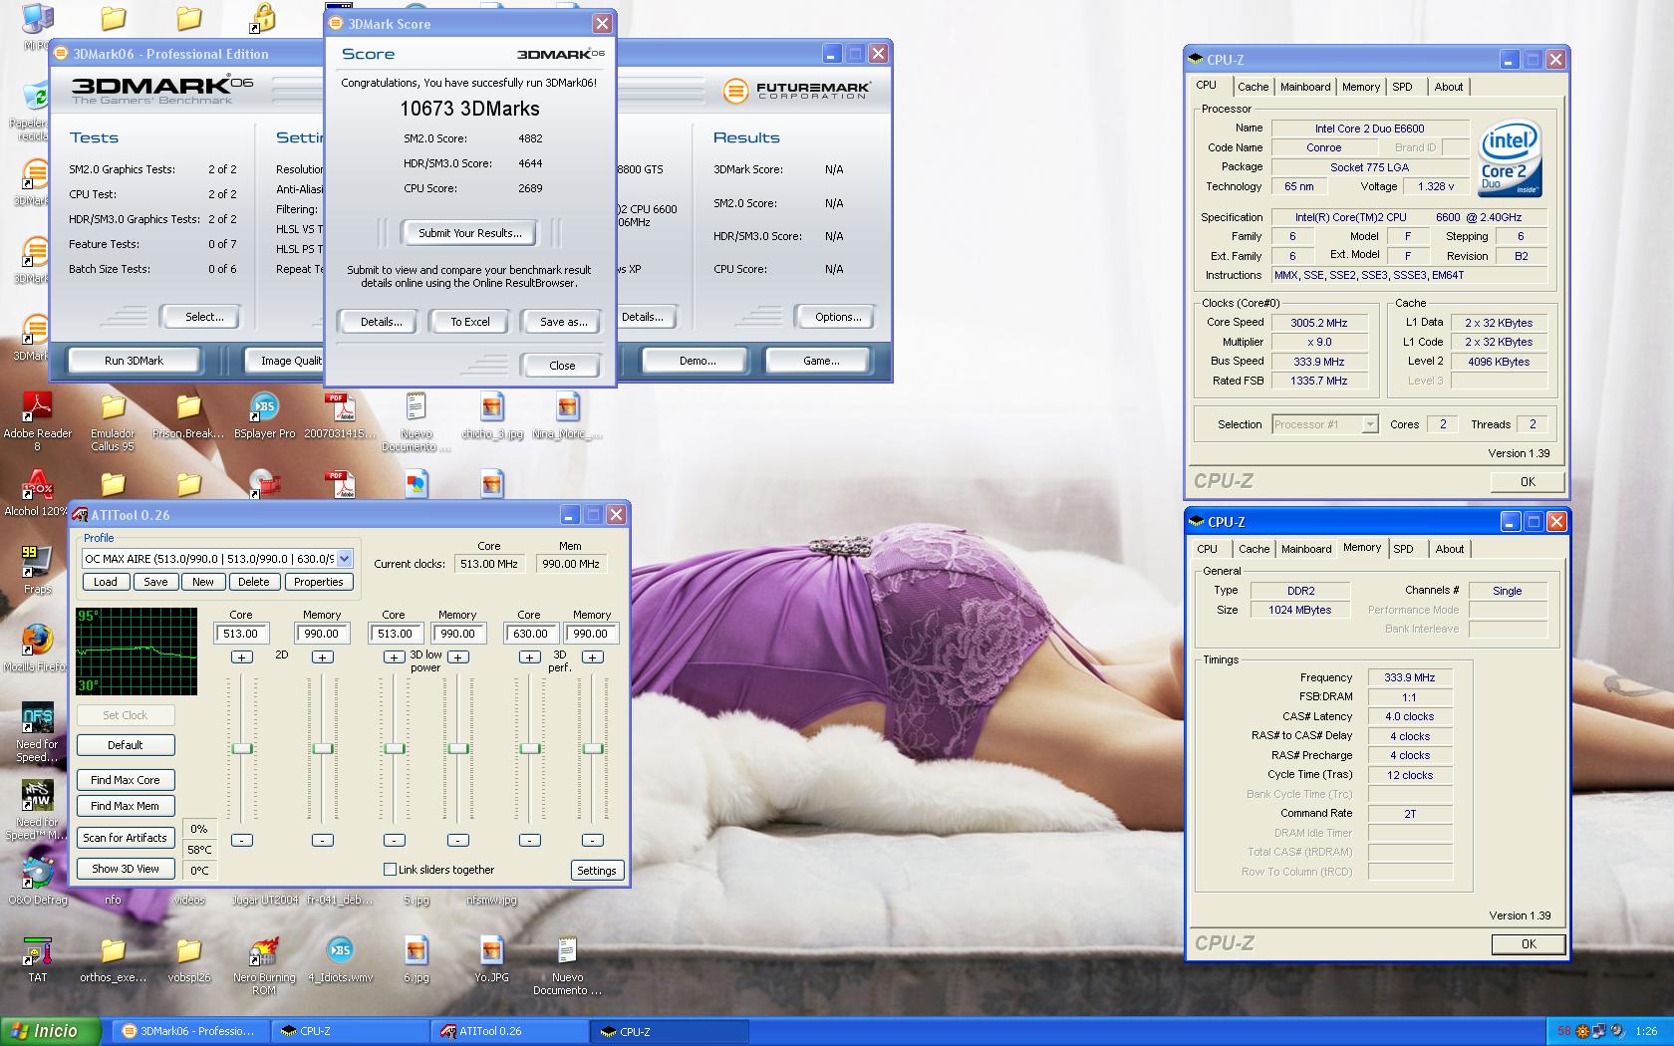This screenshot has width=1674, height=1046.
Task: Expand ATITool Profile dropdown
Action: pyautogui.click(x=344, y=559)
